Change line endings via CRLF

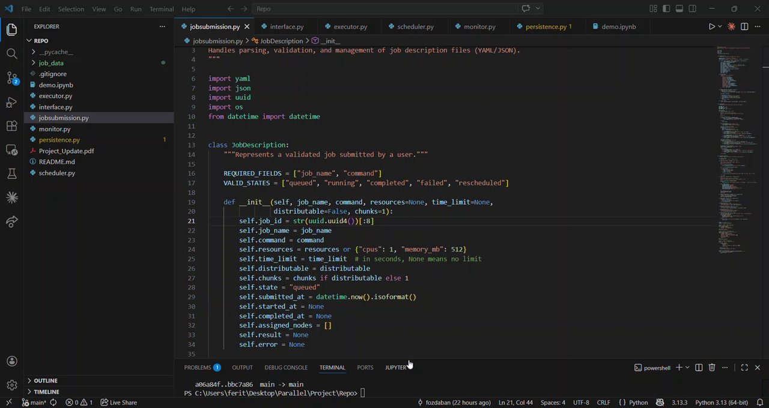click(603, 403)
